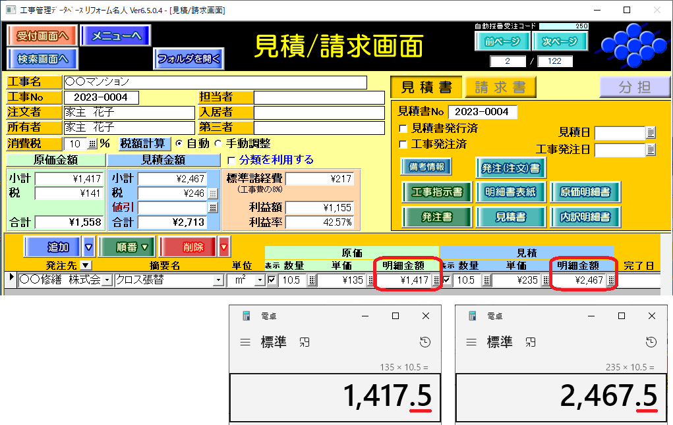Click the calculator icon beside 値引 field
Viewport: 673px width, 425px height.
pyautogui.click(x=213, y=208)
